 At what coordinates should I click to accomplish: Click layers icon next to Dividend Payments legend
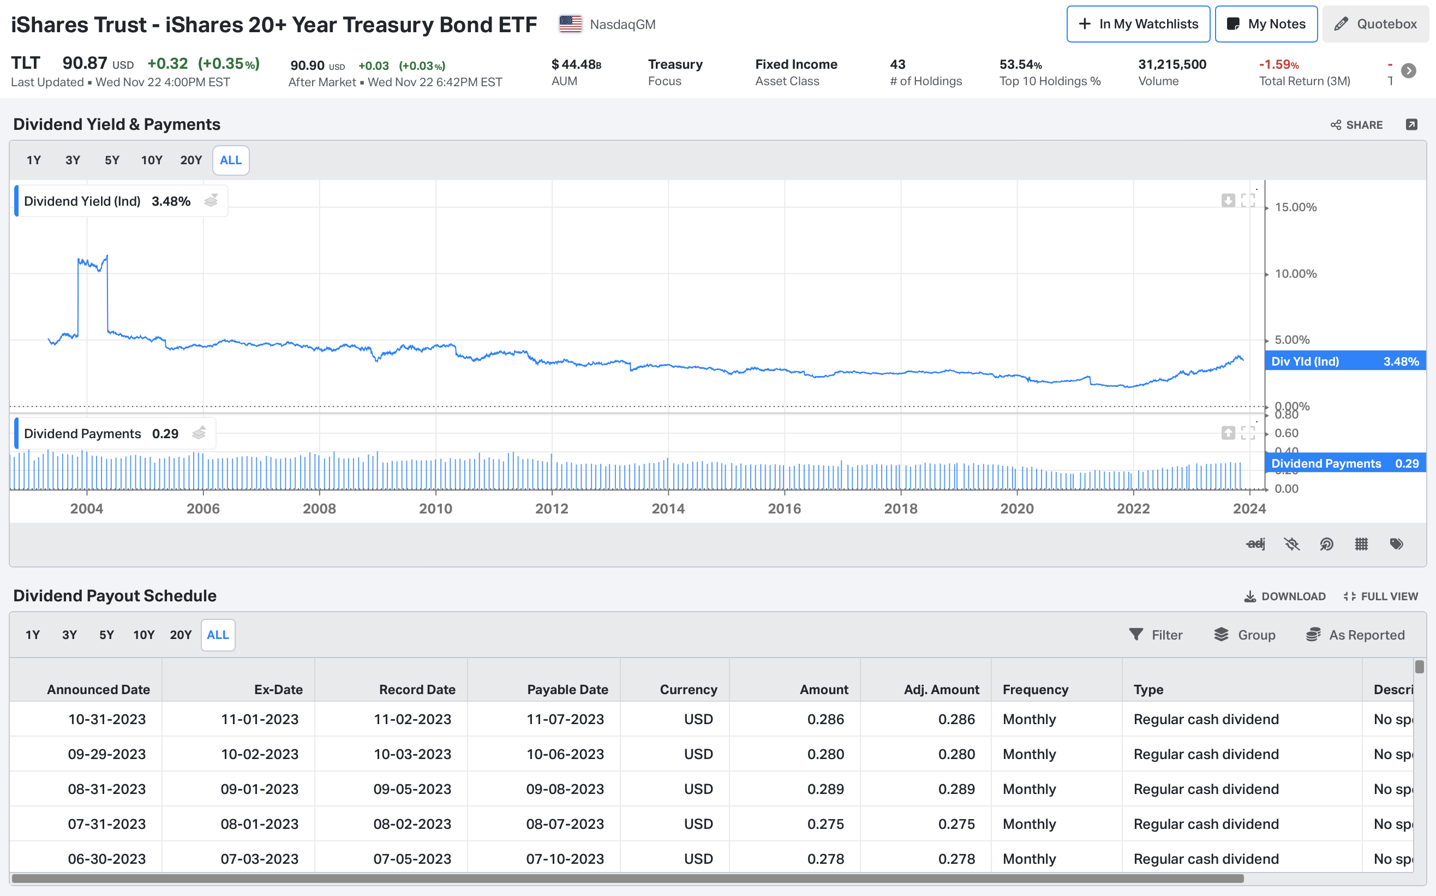coord(199,433)
